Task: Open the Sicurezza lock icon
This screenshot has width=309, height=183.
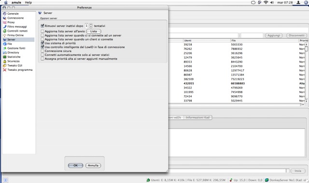Action: coord(4,61)
